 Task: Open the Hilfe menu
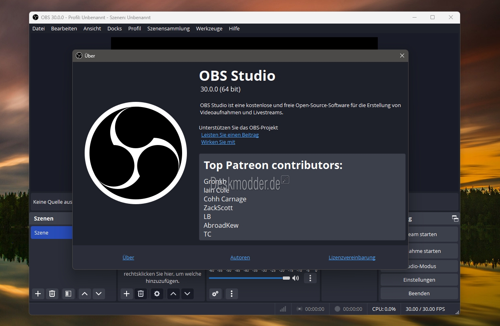234,28
